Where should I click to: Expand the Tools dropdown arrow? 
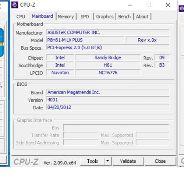107,161
